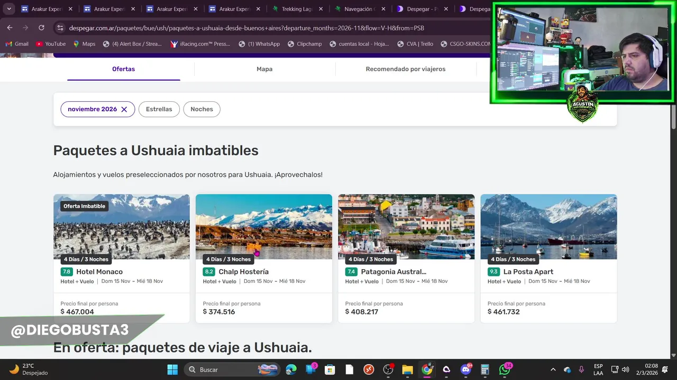Go back to previous page

coord(10,28)
